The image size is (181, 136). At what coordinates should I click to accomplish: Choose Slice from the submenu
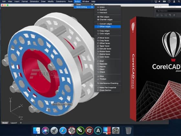click(108, 76)
